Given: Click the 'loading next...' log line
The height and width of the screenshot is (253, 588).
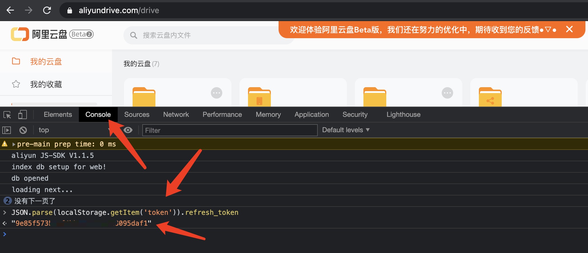Looking at the screenshot, I should [x=42, y=190].
